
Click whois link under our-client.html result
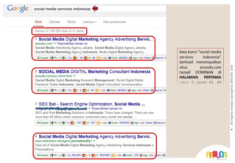tap(146, 91)
